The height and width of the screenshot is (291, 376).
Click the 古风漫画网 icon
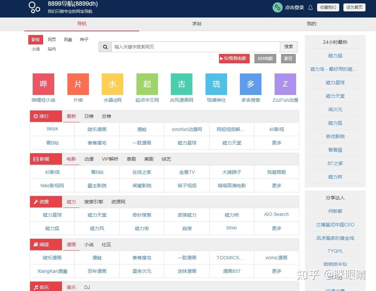click(181, 84)
